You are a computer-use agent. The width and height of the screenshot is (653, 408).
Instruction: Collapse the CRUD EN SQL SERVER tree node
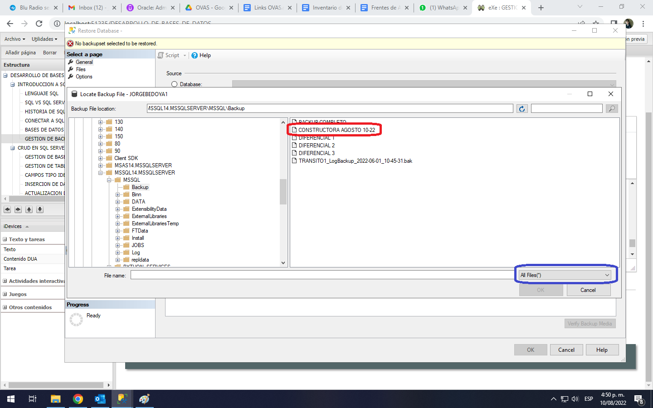click(13, 148)
